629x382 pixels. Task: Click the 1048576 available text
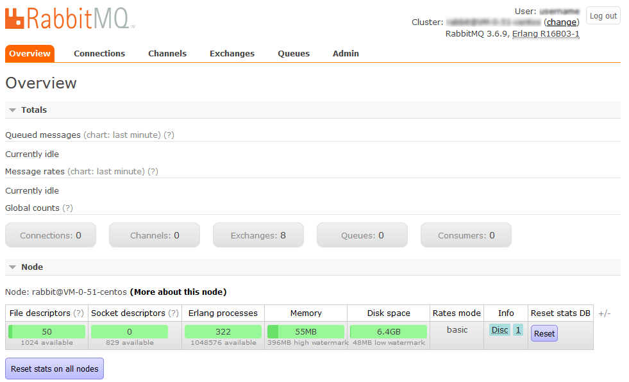pos(223,343)
